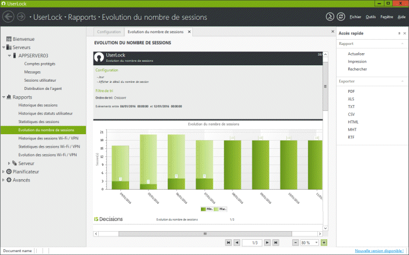The image size is (409, 255).
Task: Zoom in with the green plus button
Action: point(324,243)
